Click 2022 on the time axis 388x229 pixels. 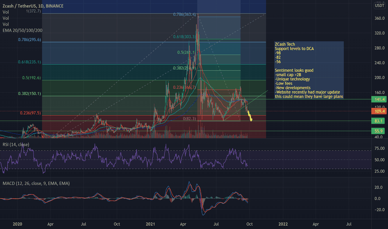click(x=283, y=224)
